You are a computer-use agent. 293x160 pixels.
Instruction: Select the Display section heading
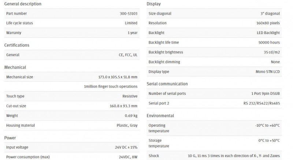pos(153,4)
